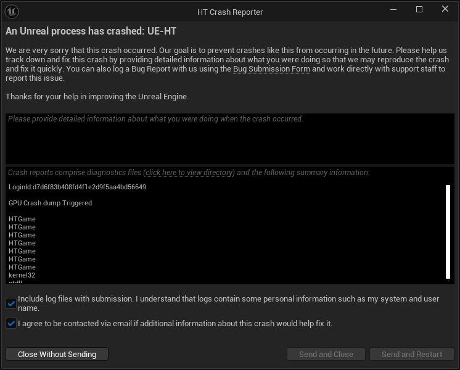Close the crash reporter with the X
Image resolution: width=460 pixels, height=370 pixels.
pos(445,9)
